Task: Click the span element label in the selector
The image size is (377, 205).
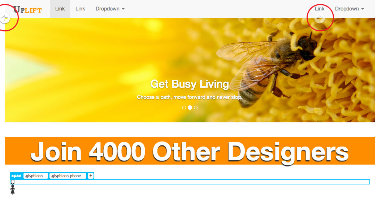Action: pos(16,176)
